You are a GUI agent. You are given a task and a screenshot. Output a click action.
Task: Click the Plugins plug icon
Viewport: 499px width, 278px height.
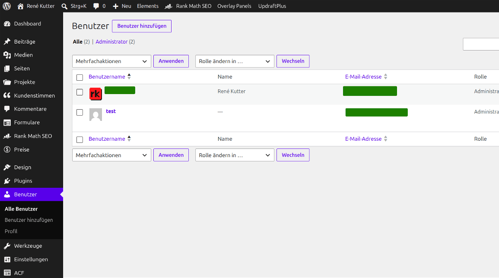point(7,181)
